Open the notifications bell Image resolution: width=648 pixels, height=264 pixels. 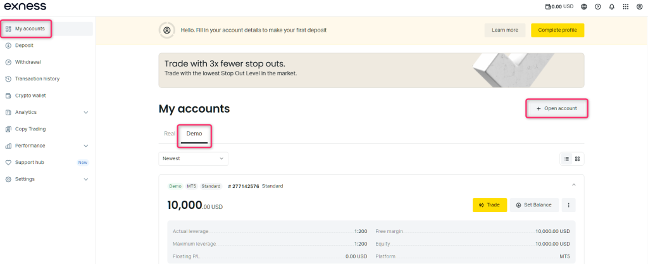[611, 6]
